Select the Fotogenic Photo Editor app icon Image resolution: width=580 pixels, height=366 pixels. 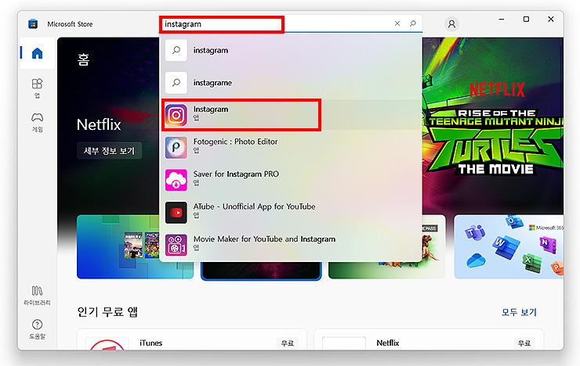click(176, 148)
